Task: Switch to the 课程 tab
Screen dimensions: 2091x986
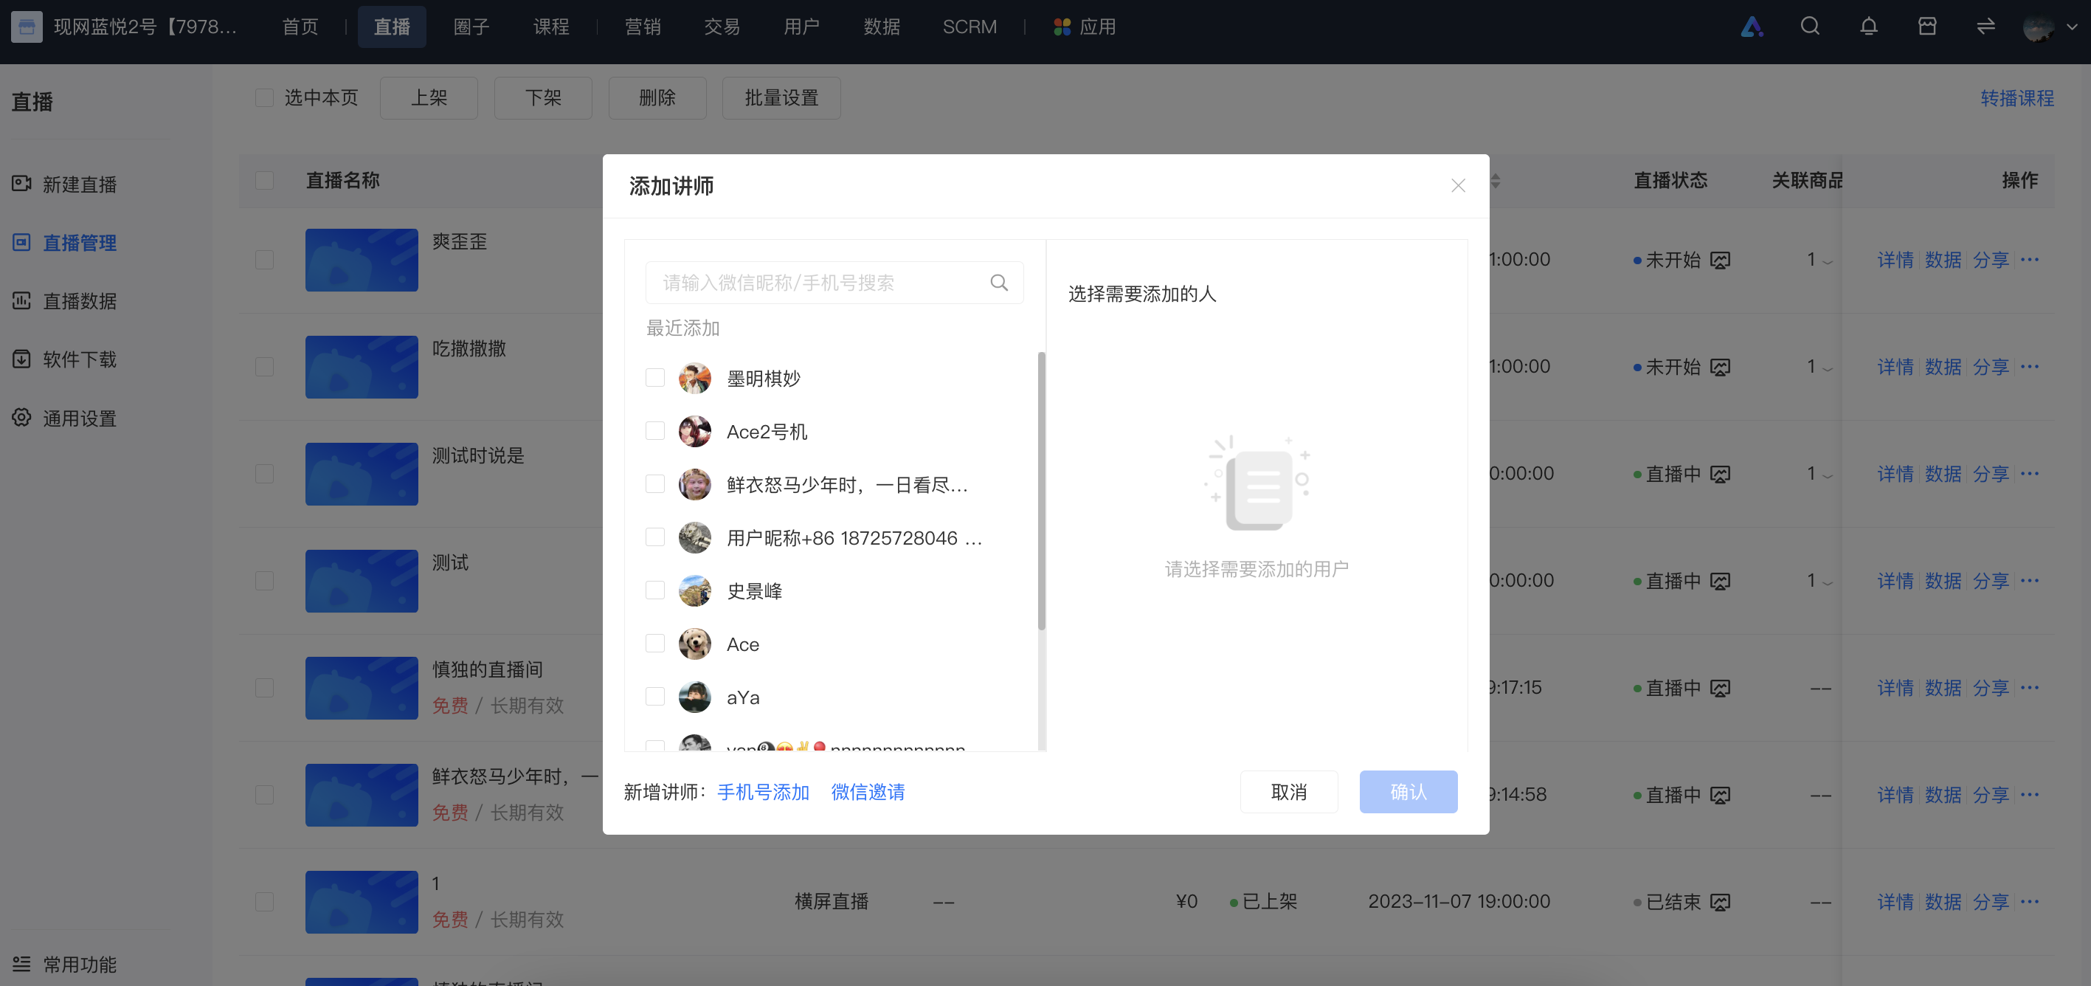Action: coord(550,27)
